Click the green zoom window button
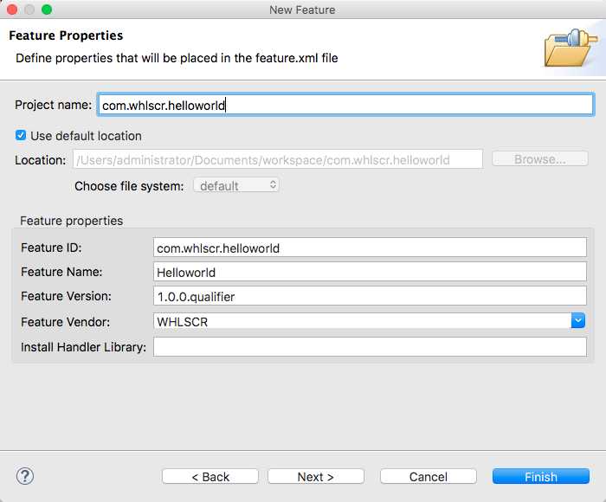The image size is (606, 502). pos(47,10)
